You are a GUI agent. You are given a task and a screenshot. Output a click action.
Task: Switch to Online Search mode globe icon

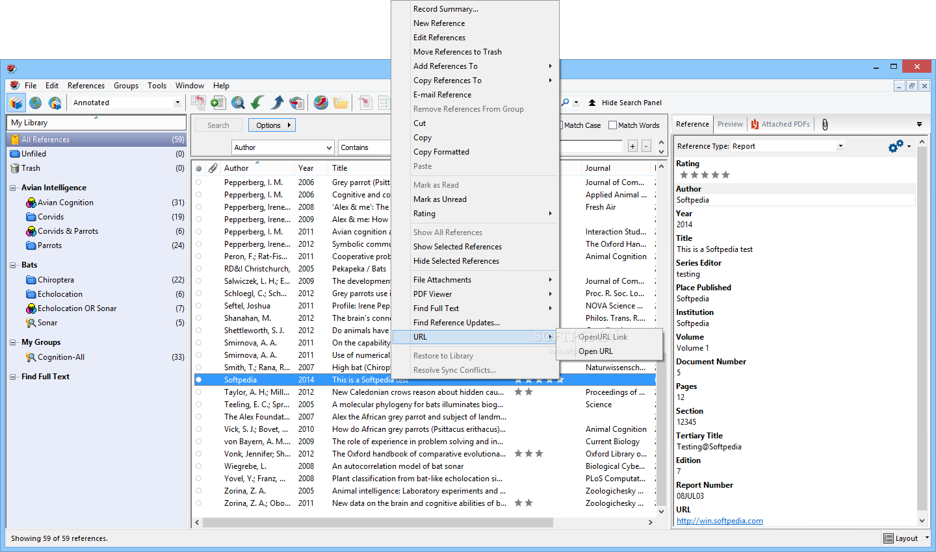coord(36,103)
